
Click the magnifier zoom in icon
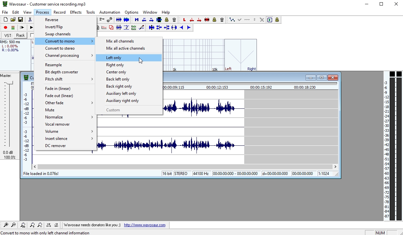pyautogui.click(x=6, y=225)
